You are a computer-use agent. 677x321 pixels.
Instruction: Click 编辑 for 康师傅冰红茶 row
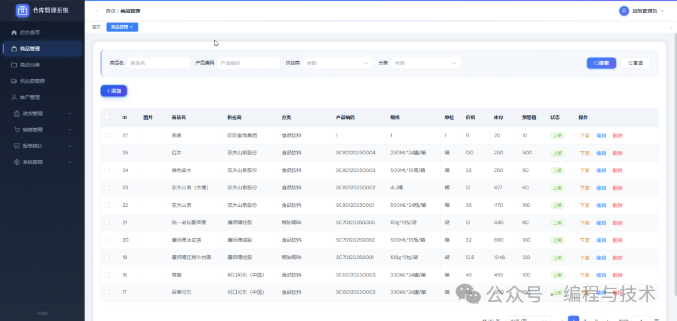(x=601, y=240)
